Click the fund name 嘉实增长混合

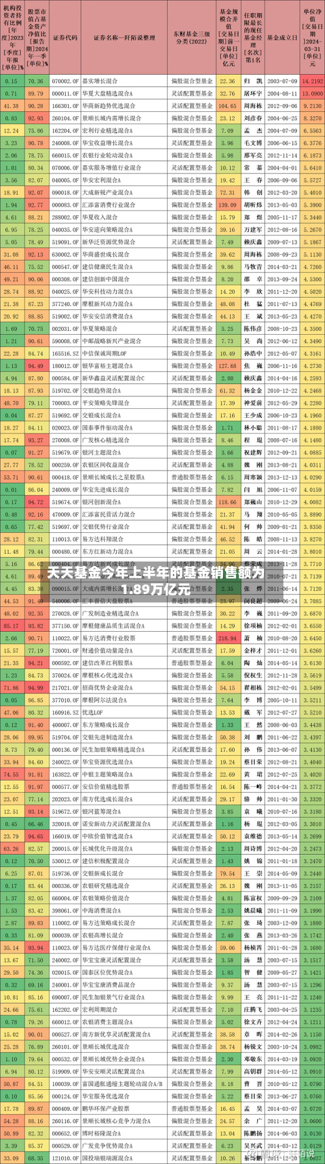(100, 81)
